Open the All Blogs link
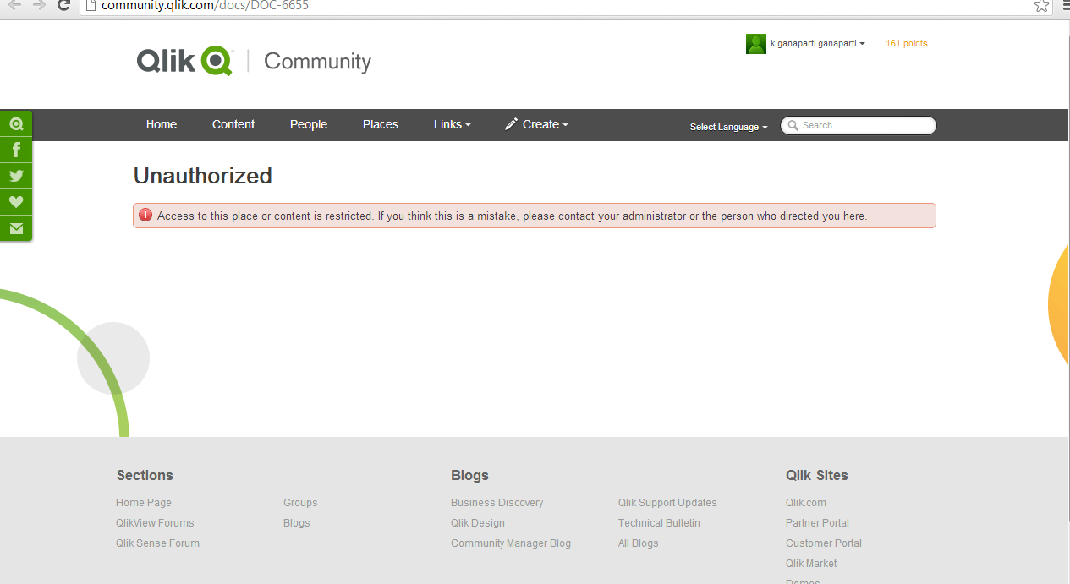 (639, 543)
